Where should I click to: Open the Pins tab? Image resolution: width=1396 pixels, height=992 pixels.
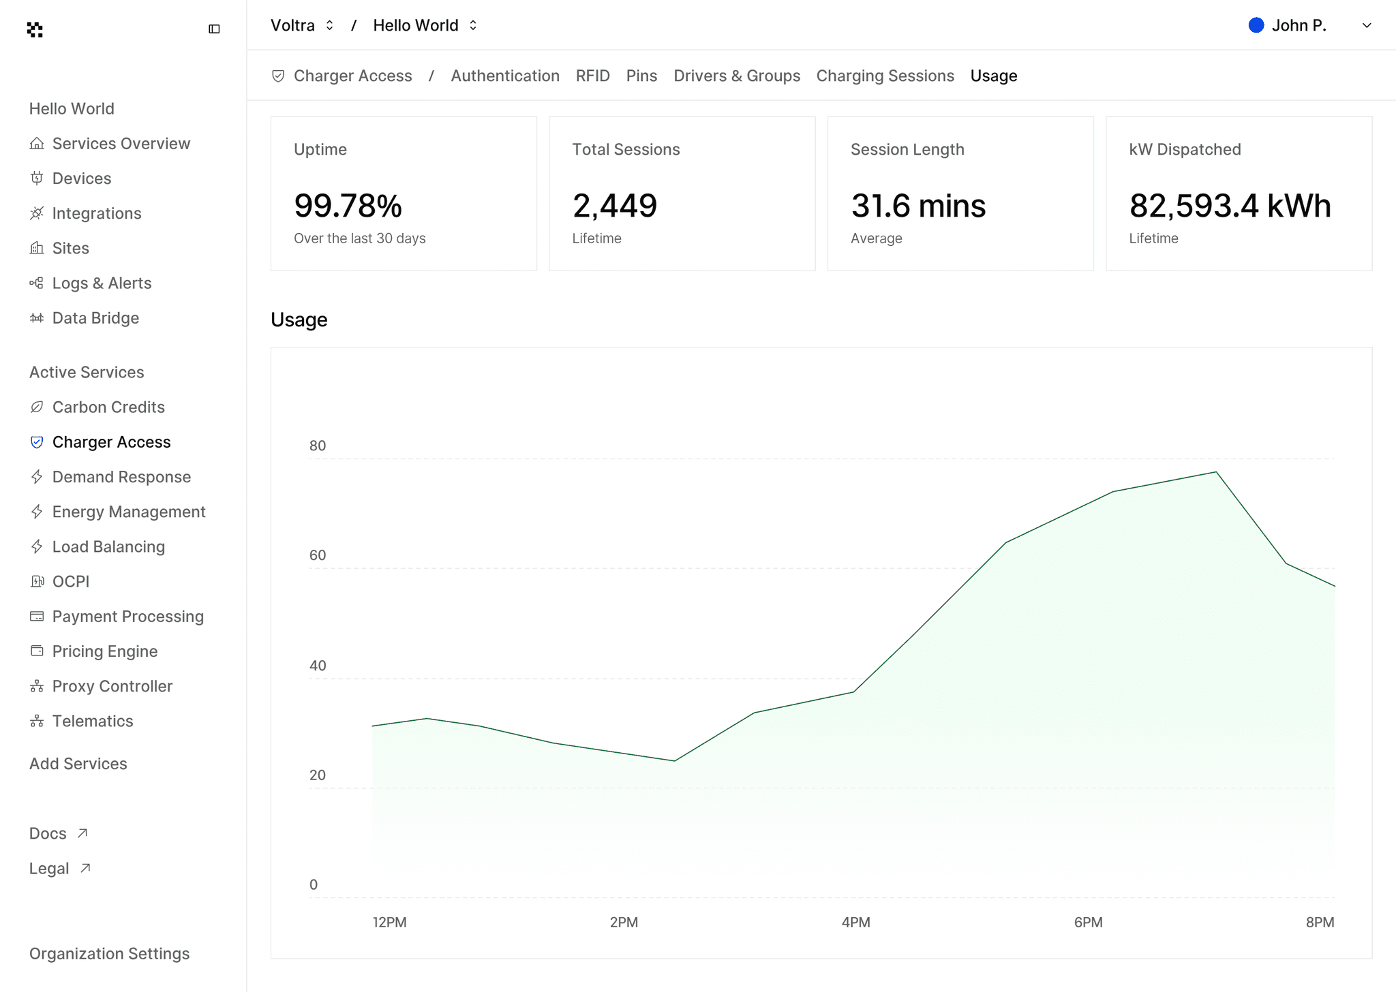(x=641, y=76)
